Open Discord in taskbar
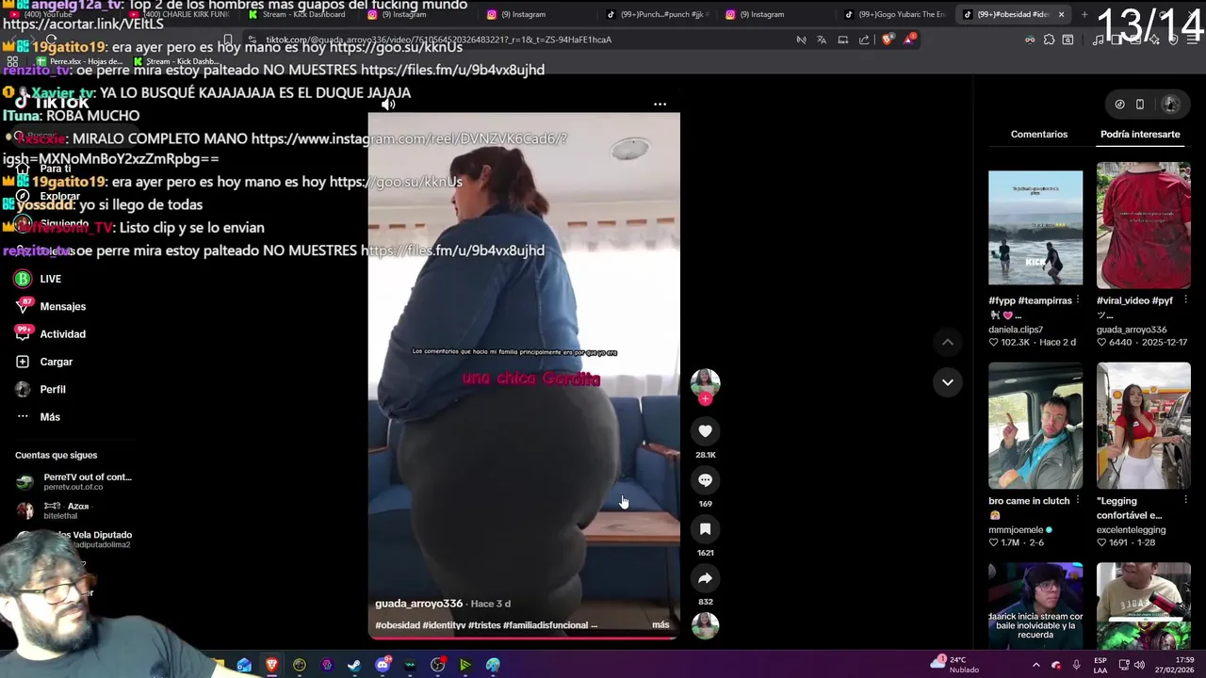The image size is (1206, 678). [382, 665]
